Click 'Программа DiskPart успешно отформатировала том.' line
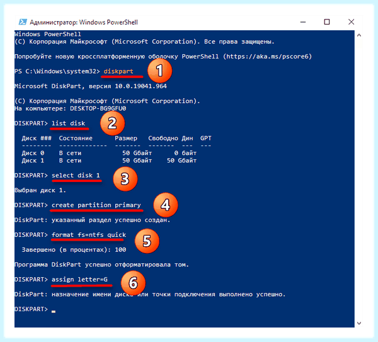Image resolution: width=378 pixels, height=342 pixels. pyautogui.click(x=101, y=265)
